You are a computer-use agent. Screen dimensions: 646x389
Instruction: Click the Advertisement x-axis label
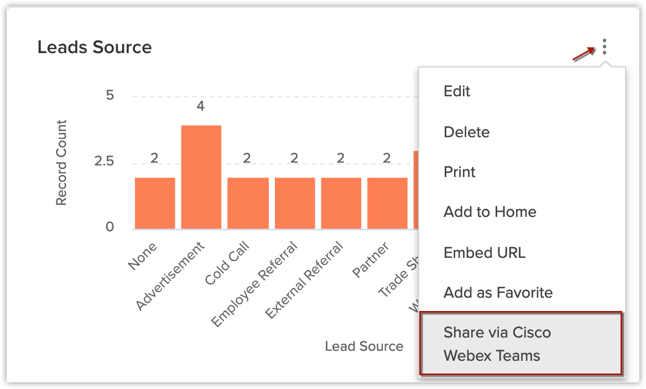tap(170, 276)
